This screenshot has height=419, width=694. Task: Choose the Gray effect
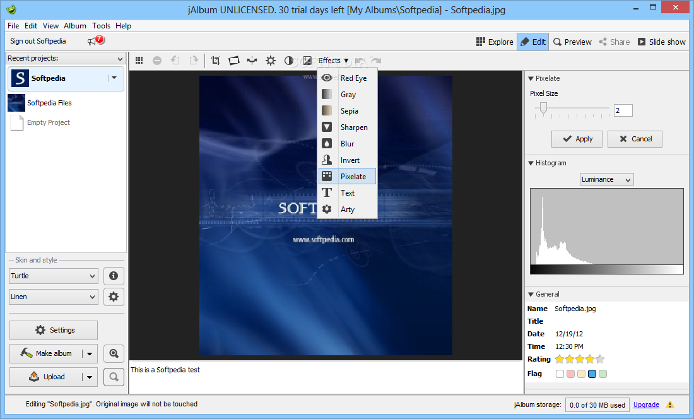(x=348, y=94)
